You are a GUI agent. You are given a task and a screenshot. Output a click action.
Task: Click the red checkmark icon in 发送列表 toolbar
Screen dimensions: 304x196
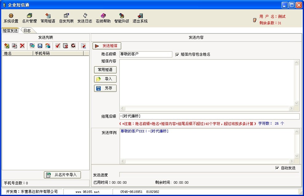58,46
